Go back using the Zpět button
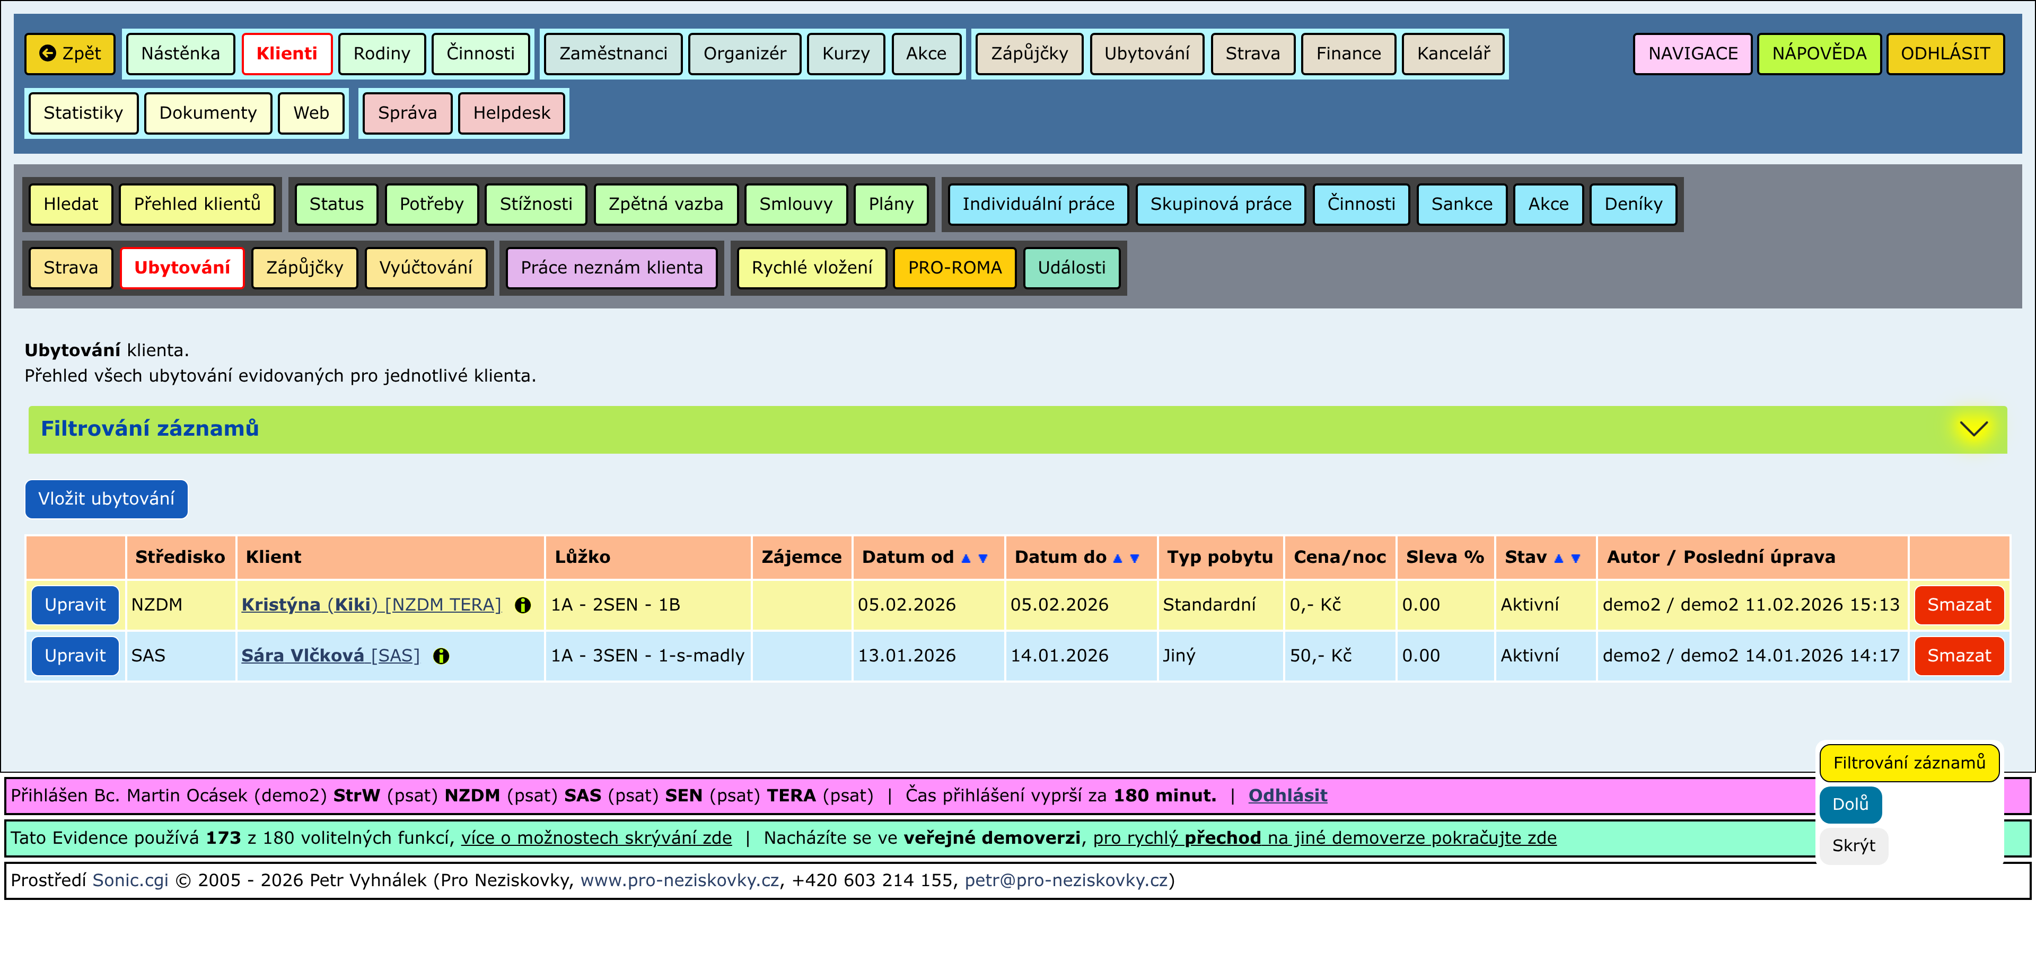The image size is (2036, 954). click(71, 54)
